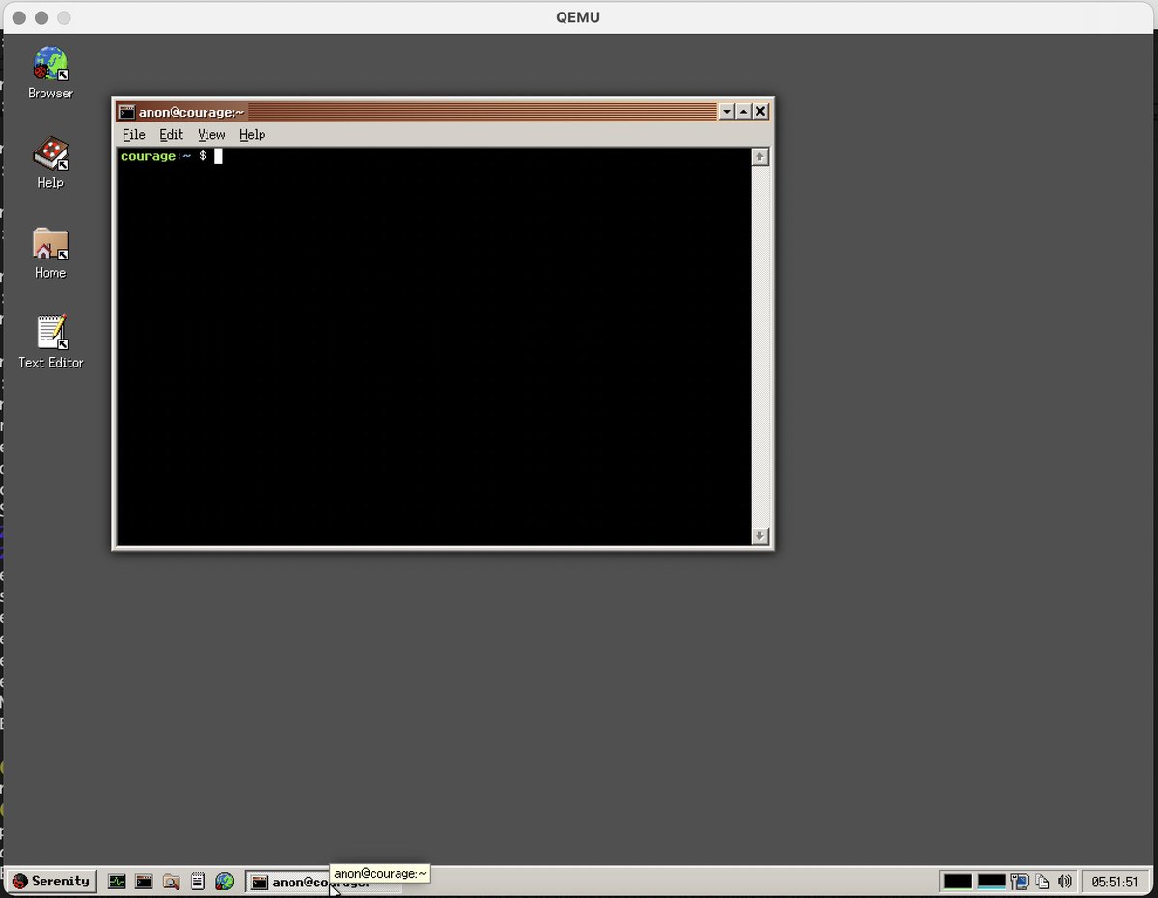Minimize the Terminal window
The height and width of the screenshot is (898, 1158).
pos(727,112)
